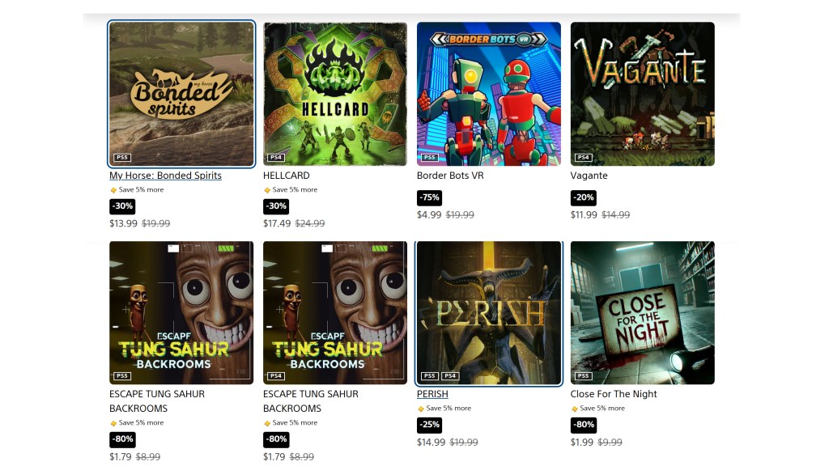The height and width of the screenshot is (466, 829).
Task: Click the PS4 badge on PERISH cover
Action: click(450, 376)
